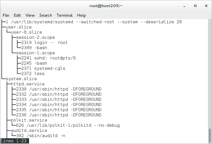The height and width of the screenshot is (144, 212).
Task: Maximize the terminal window
Action: pos(195,6)
